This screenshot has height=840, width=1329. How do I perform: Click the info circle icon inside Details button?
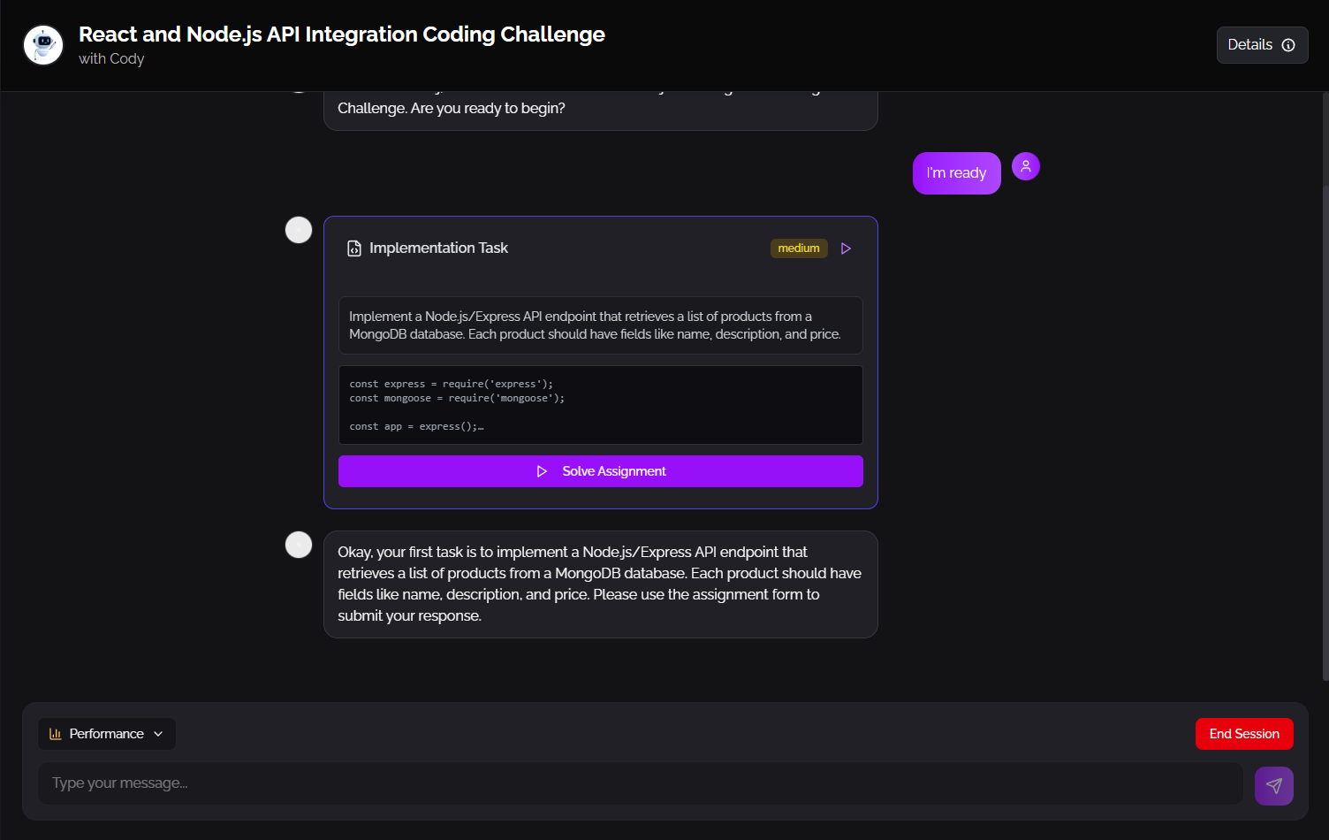[1289, 44]
